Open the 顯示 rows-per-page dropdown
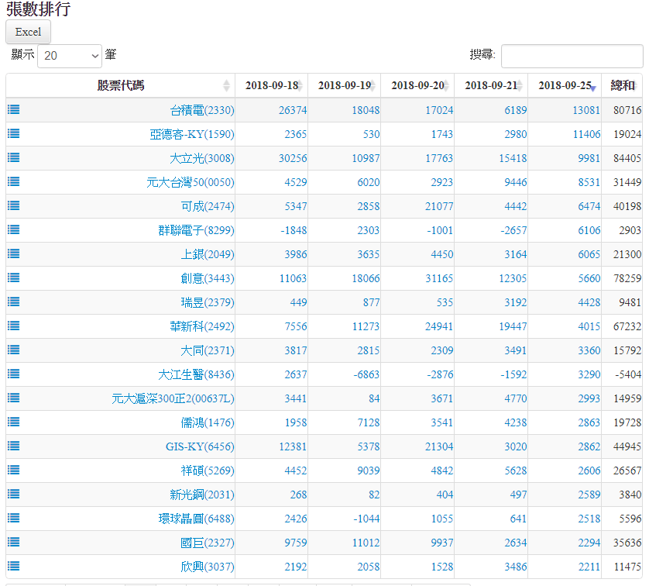Image resolution: width=649 pixels, height=586 pixels. pyautogui.click(x=70, y=56)
